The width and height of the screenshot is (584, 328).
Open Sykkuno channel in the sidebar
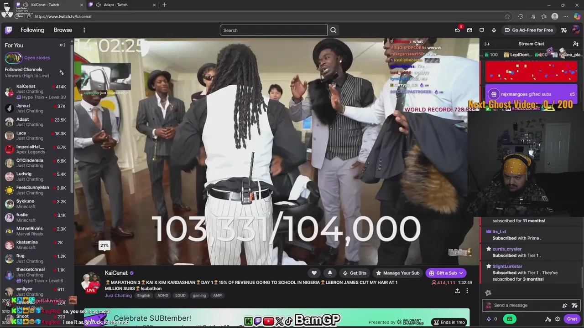point(36,204)
